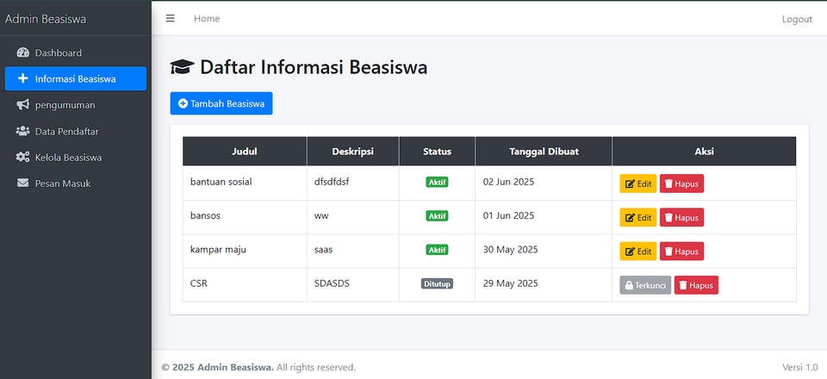This screenshot has height=379, width=827.
Task: Open the Home navigation link
Action: tap(207, 18)
